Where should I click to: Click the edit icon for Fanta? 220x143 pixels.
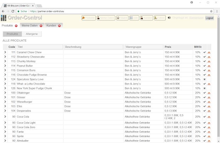point(209,132)
